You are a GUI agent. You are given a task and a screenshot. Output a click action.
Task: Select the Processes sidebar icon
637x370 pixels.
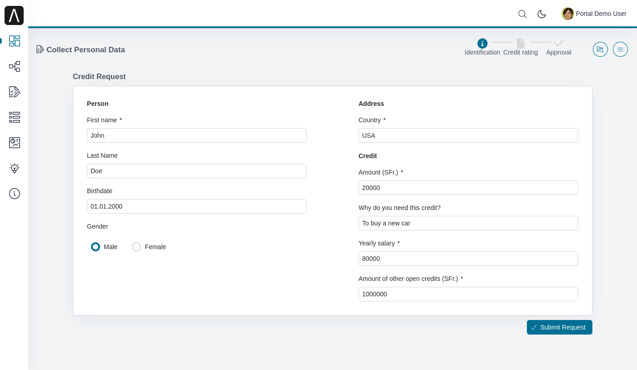click(15, 66)
